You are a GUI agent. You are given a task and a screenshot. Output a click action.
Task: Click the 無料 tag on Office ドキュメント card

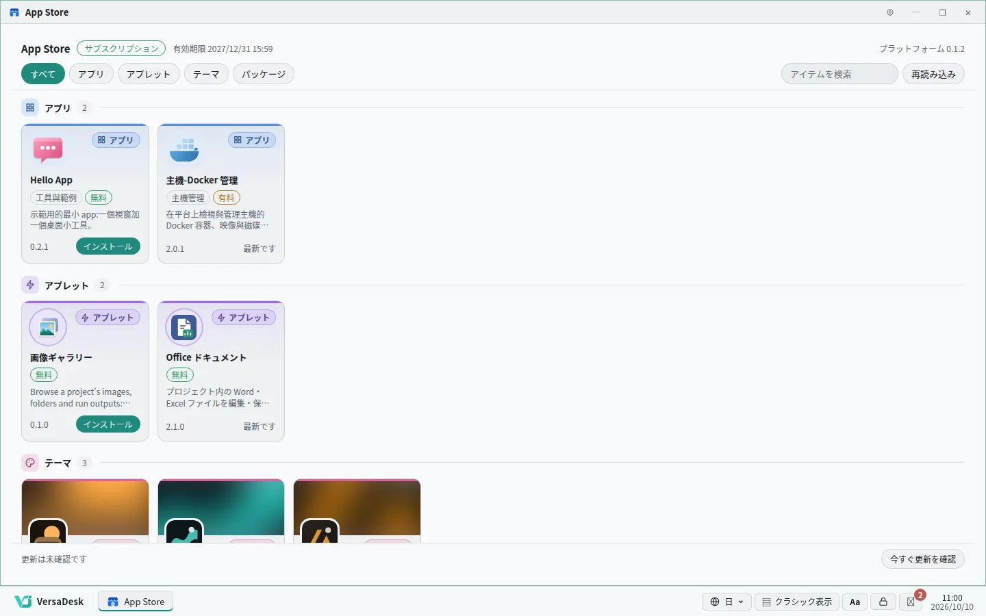(x=180, y=375)
